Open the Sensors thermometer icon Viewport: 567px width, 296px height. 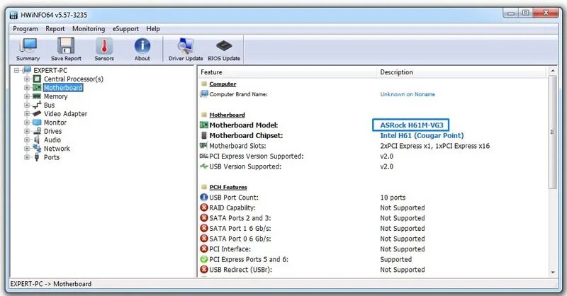tap(104, 45)
